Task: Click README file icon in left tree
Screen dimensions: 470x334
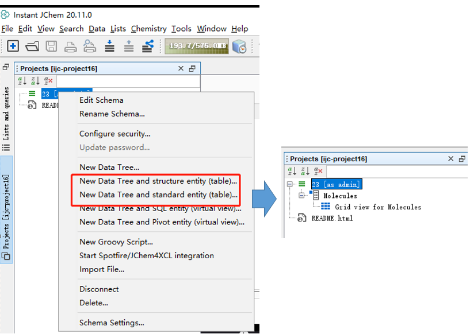Action: pyautogui.click(x=32, y=105)
